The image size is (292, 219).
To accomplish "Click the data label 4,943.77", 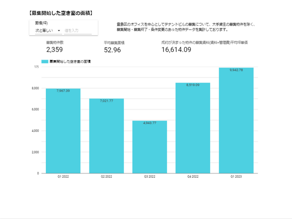I will coord(150,123).
